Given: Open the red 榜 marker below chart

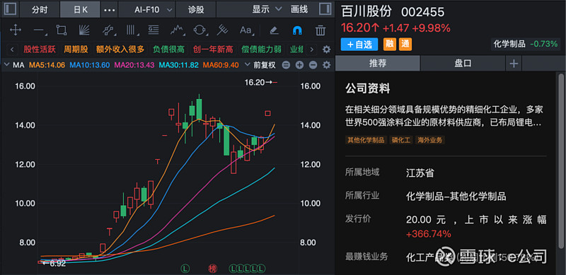Looking at the screenshot, I should [x=212, y=269].
